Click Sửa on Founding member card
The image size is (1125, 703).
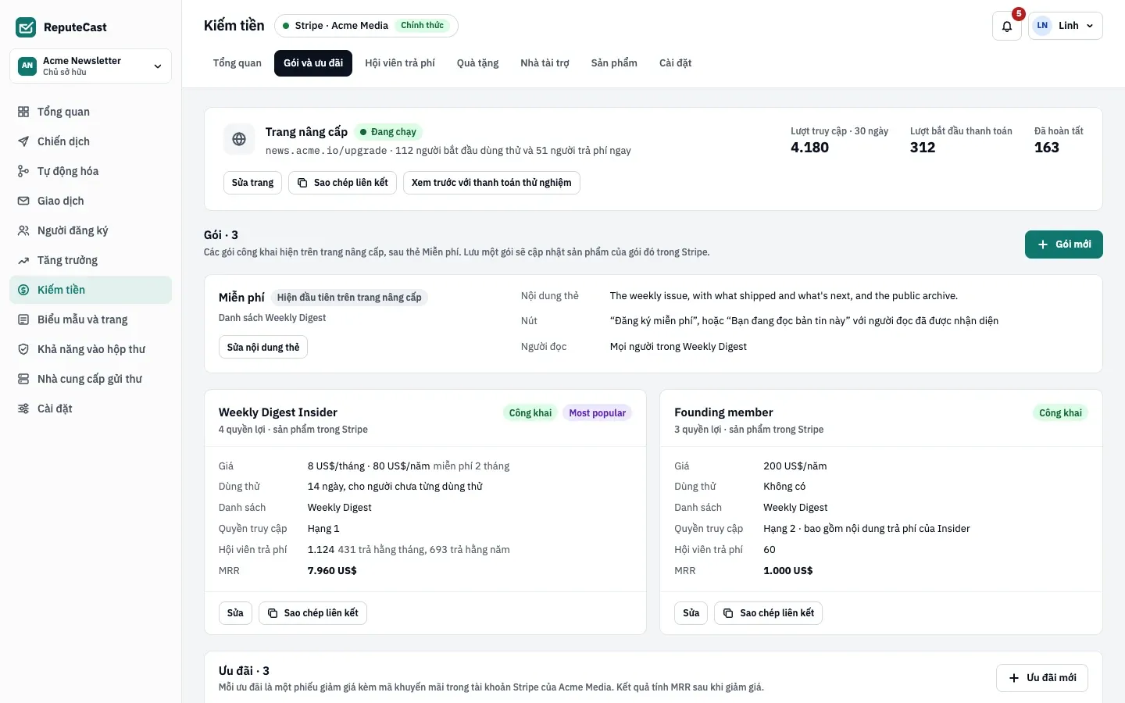(691, 613)
